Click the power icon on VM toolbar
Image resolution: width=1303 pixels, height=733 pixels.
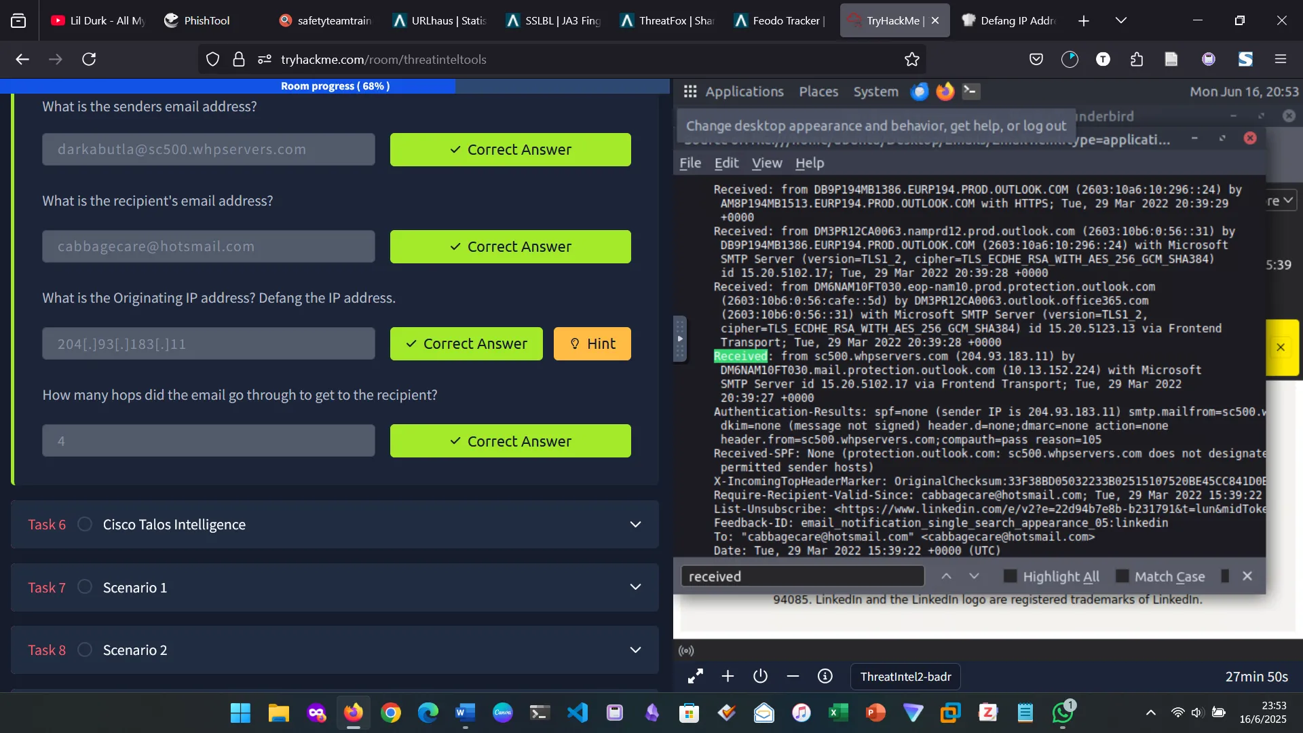(760, 676)
